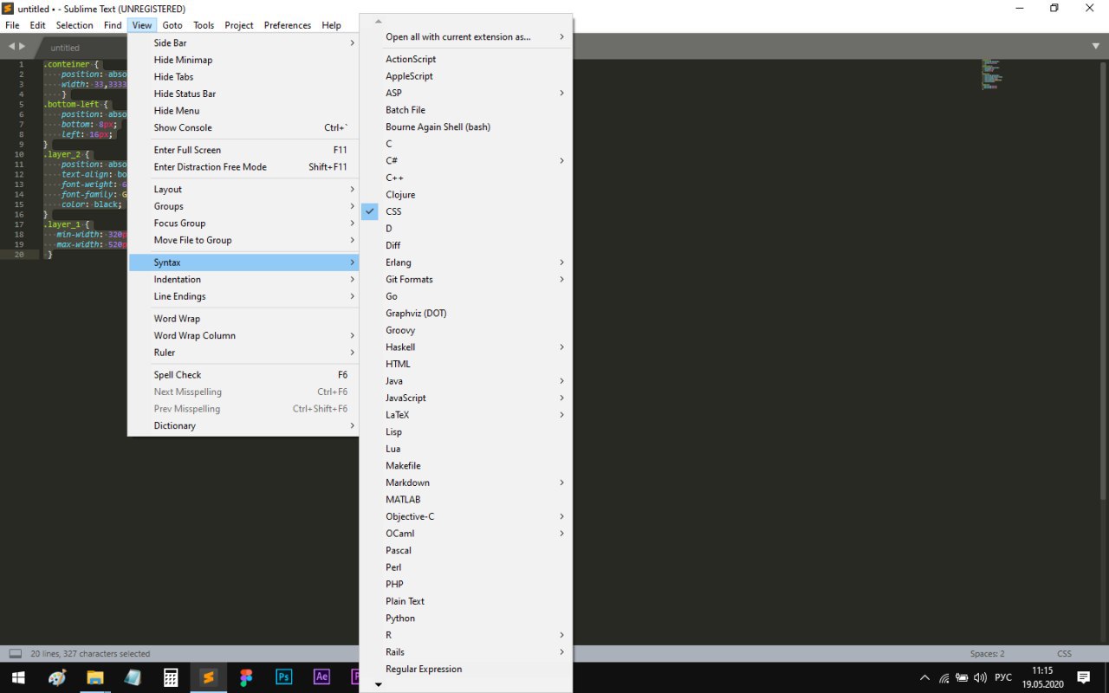This screenshot has height=693, width=1109.
Task: Toggle Word Wrap in View menu
Action: pyautogui.click(x=243, y=319)
